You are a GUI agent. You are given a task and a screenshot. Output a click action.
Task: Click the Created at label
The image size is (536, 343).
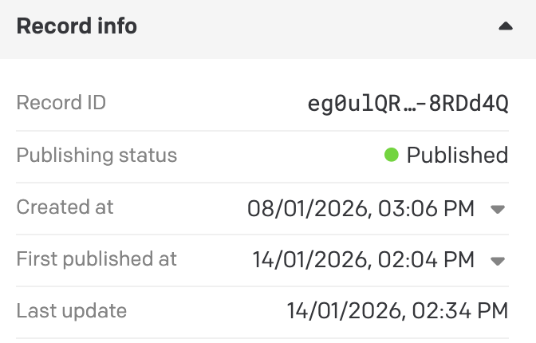click(x=65, y=207)
